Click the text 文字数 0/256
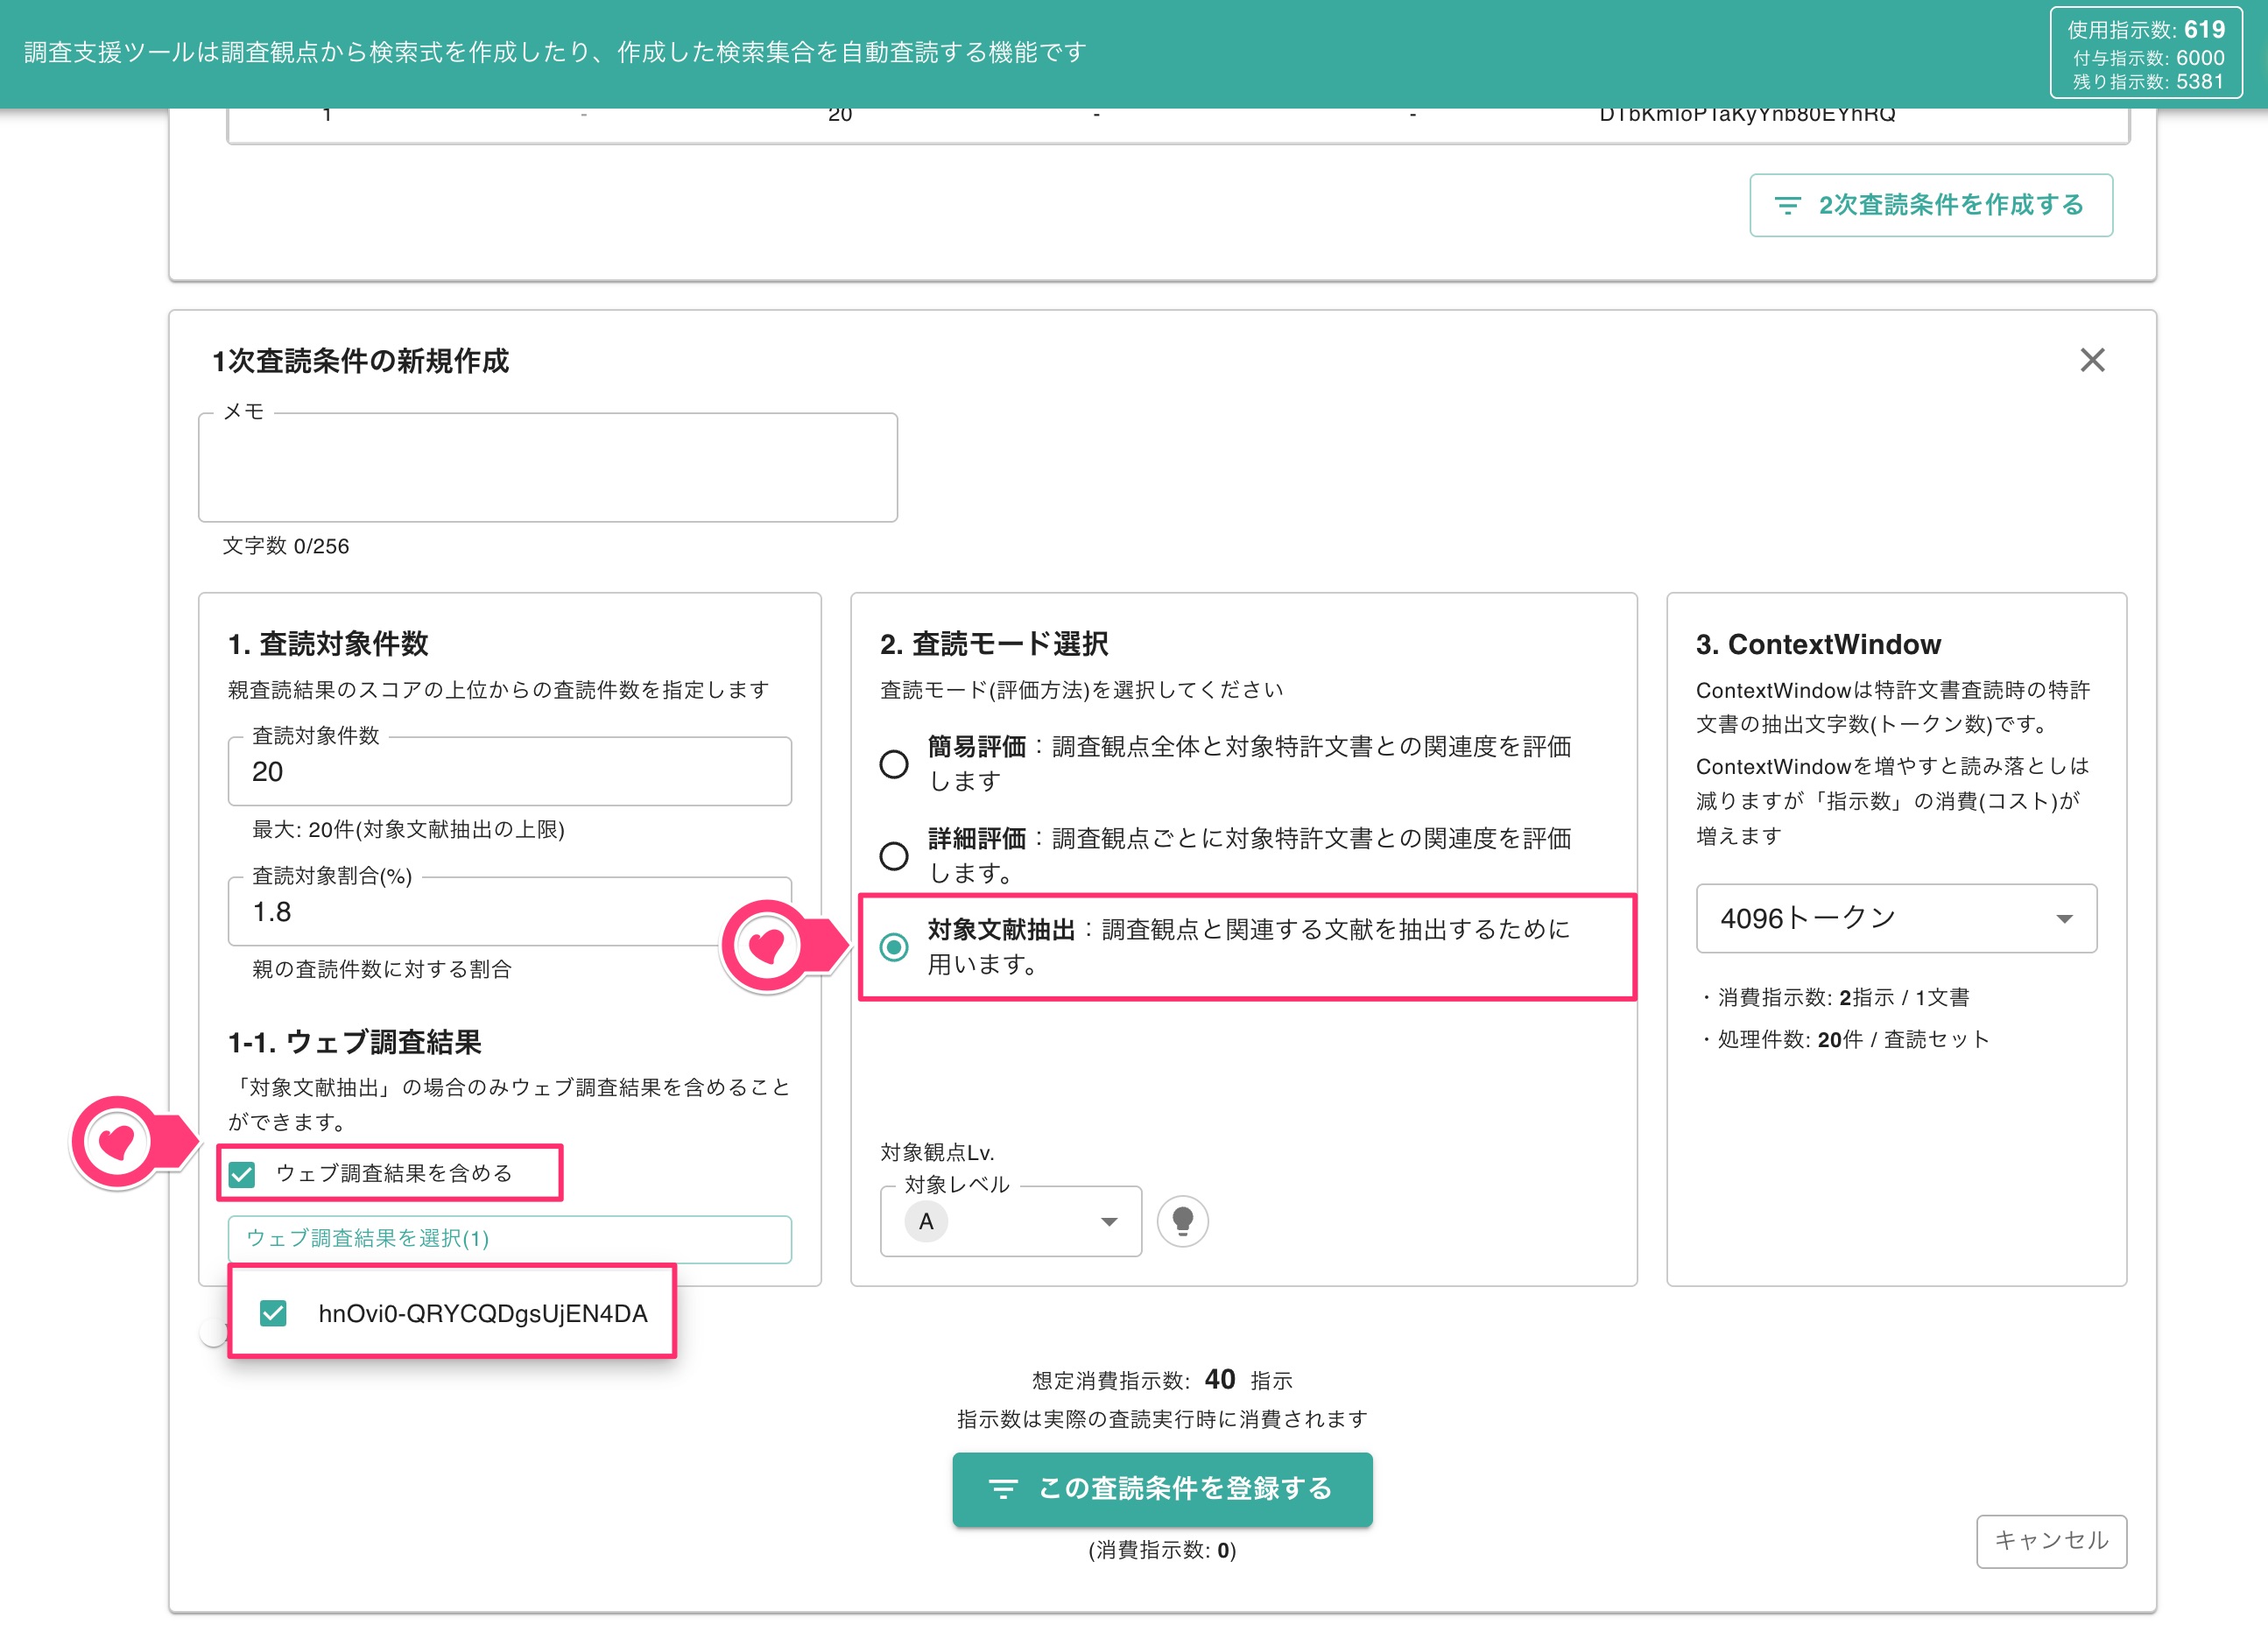Screen dimensions: 2268x1625 tap(285, 546)
